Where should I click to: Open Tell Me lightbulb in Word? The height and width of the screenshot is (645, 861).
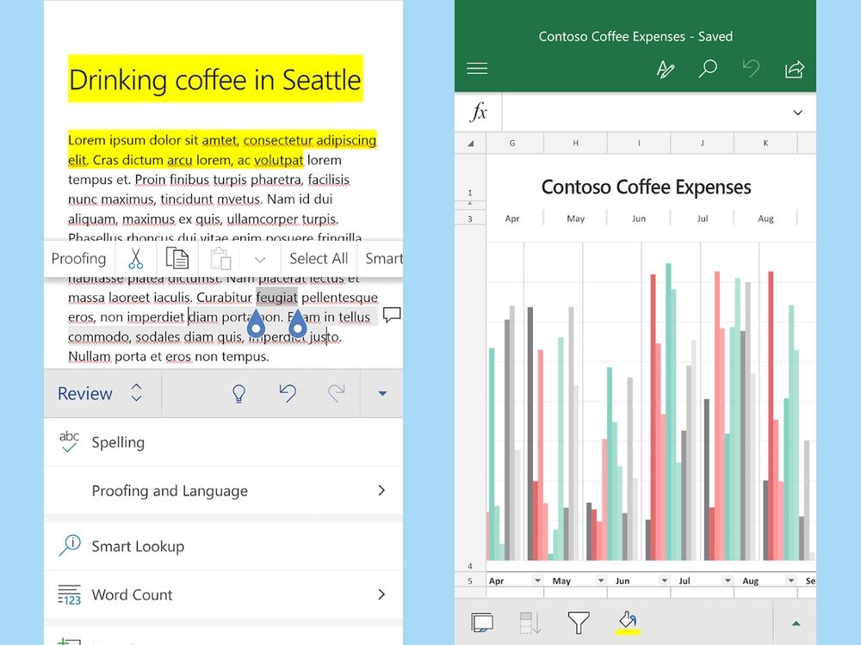point(238,393)
